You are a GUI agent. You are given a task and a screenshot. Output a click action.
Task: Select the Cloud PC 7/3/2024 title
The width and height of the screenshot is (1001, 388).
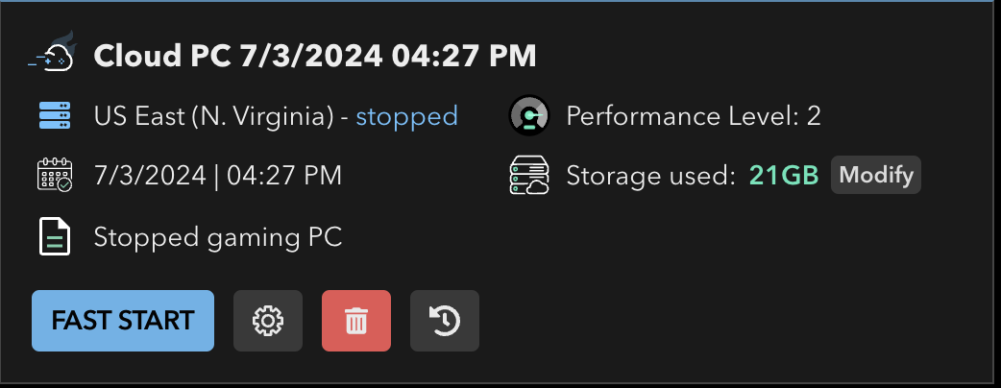coord(315,56)
